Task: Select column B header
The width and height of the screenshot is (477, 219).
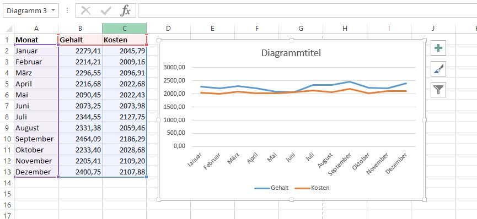Action: [80, 29]
